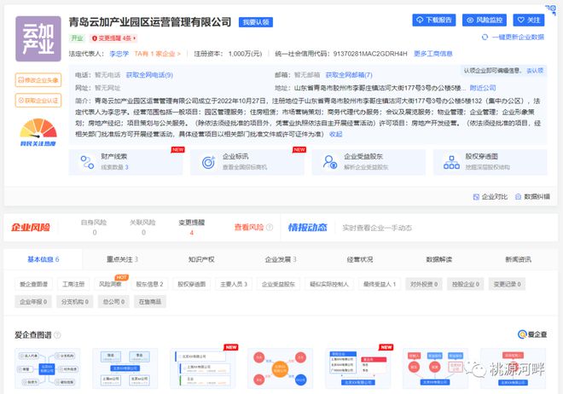
Task: Select the 最终受益人 1 chip
Action: pyautogui.click(x=379, y=284)
